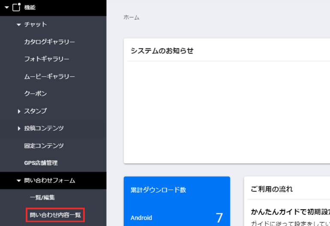Viewport: 330px width, 226px height.
Task: Select 固定コンテンツ from the sidebar
Action: click(44, 146)
